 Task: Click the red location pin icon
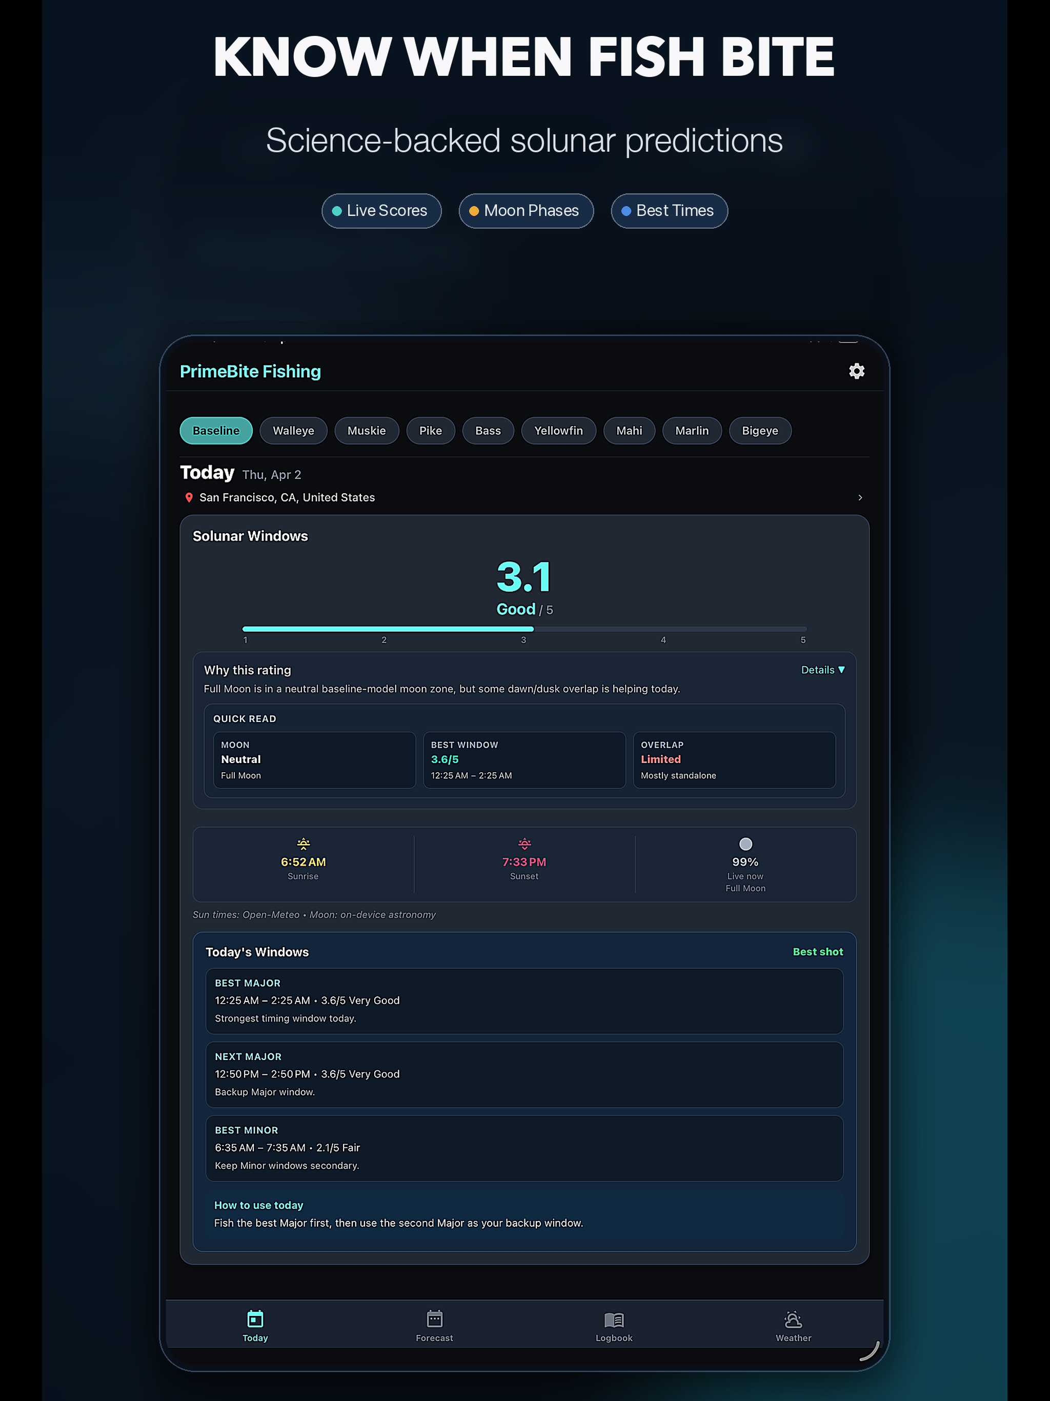pos(189,498)
